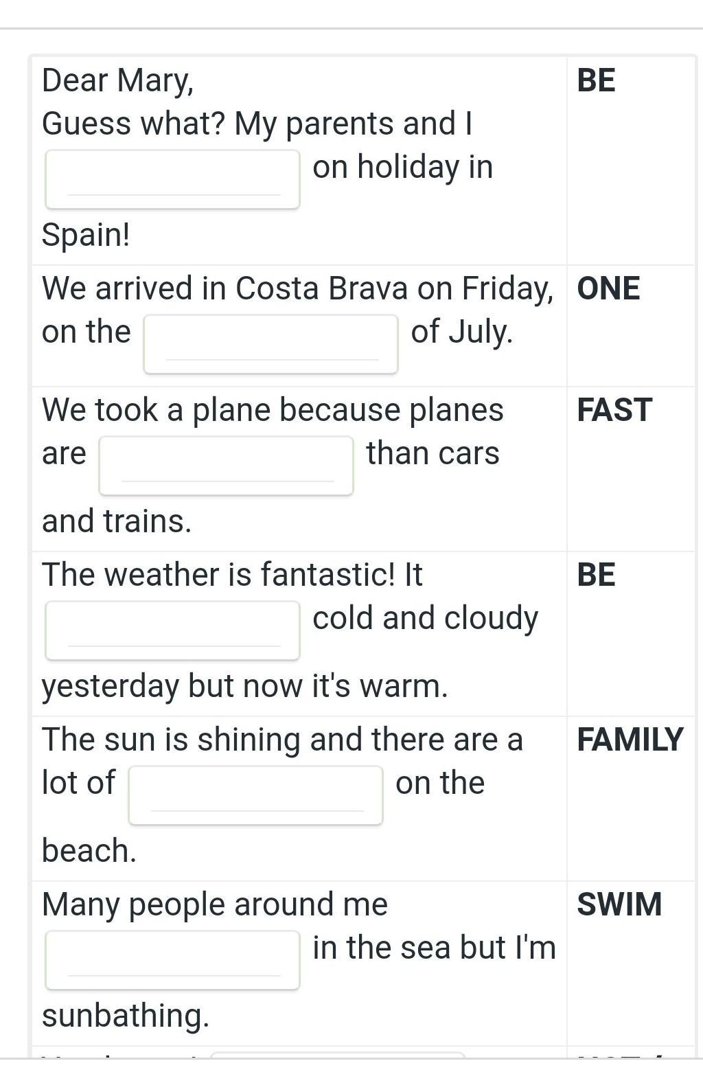This screenshot has width=703, height=1083.
Task: Click the line "yesterday but now it's warm."
Action: [244, 686]
